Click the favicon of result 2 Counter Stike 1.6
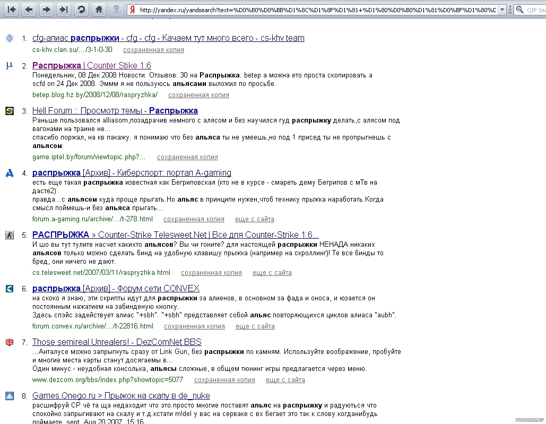The image size is (546, 424). [x=10, y=65]
